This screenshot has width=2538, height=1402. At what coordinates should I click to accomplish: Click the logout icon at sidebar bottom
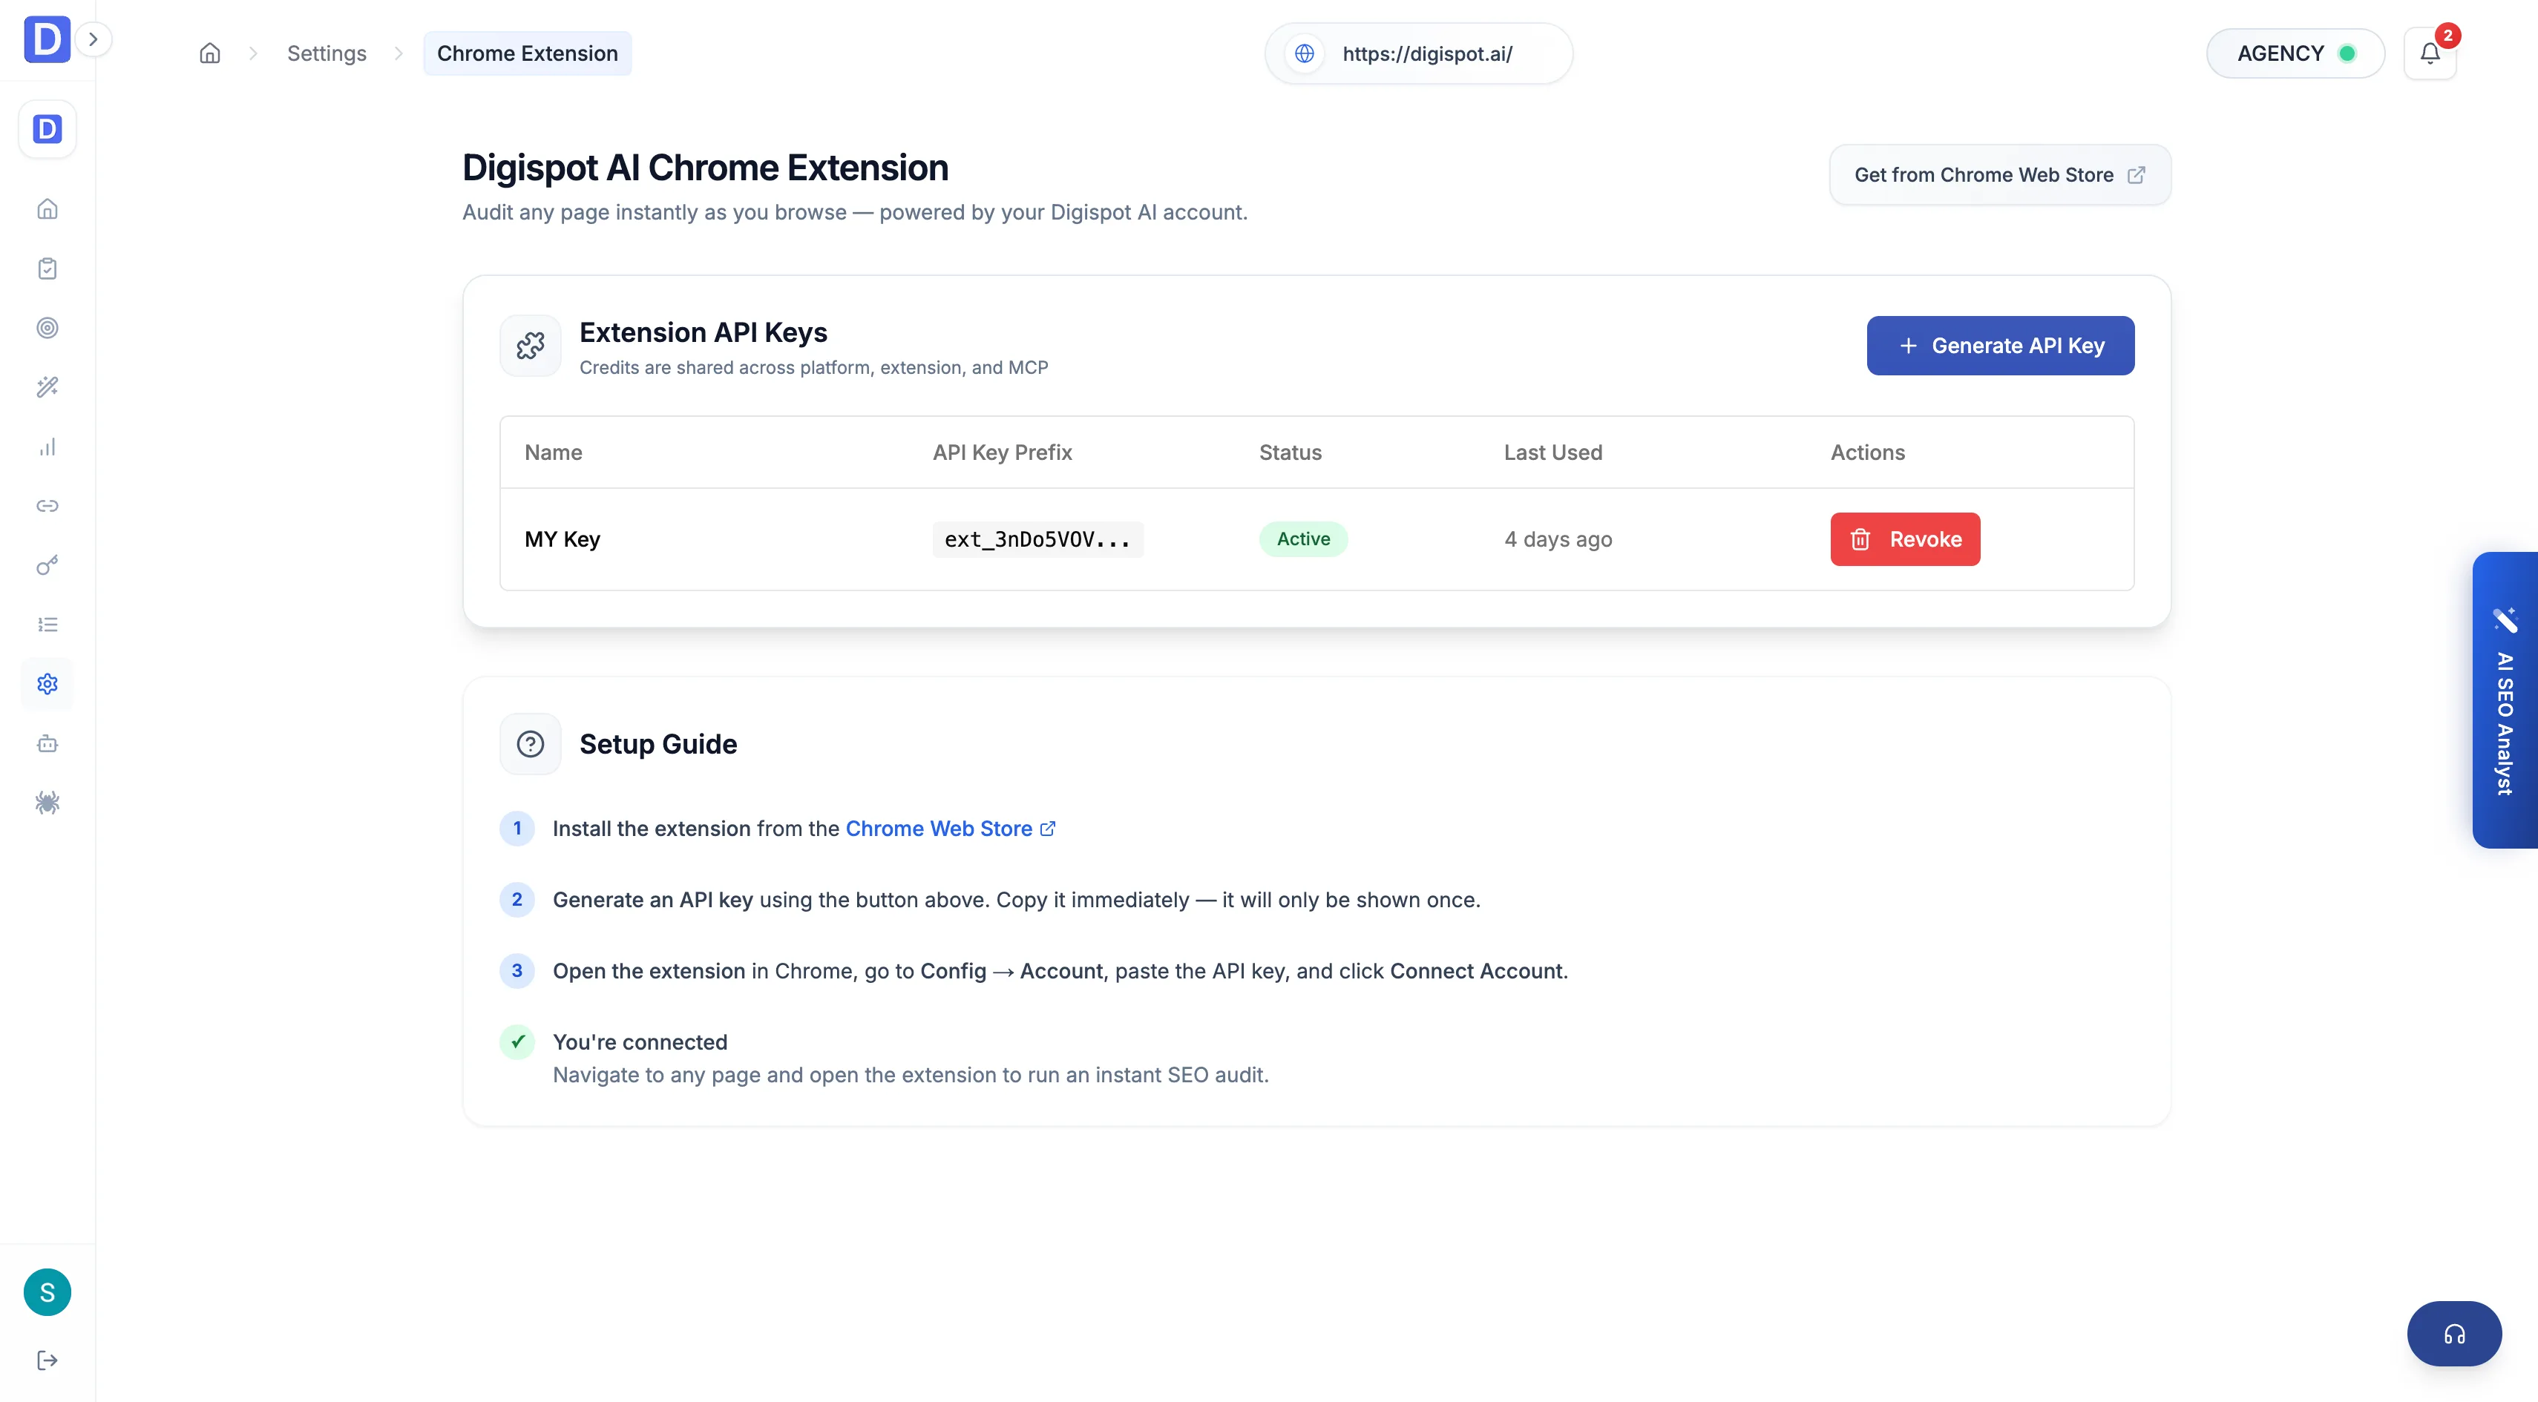(x=47, y=1360)
